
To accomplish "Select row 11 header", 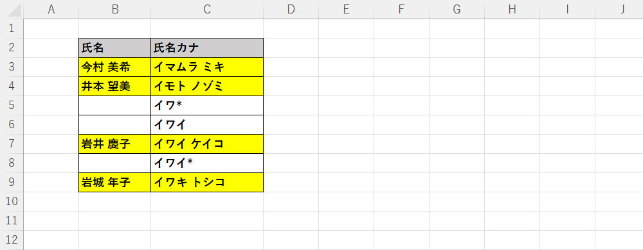I will point(12,221).
